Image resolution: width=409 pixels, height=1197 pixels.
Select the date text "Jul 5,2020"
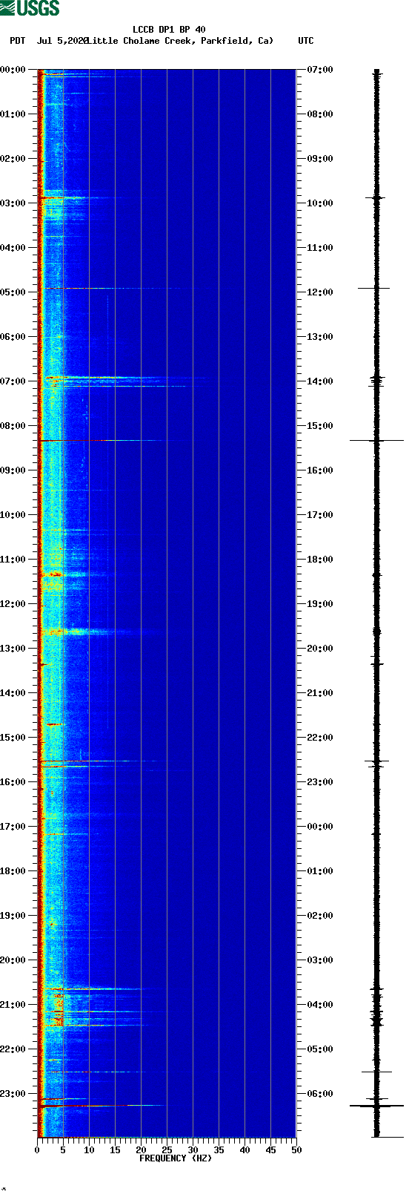point(62,41)
